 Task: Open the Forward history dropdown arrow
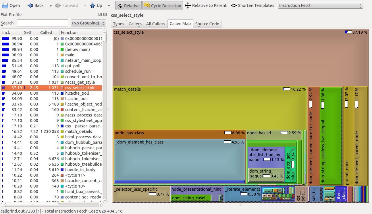[x=85, y=5]
